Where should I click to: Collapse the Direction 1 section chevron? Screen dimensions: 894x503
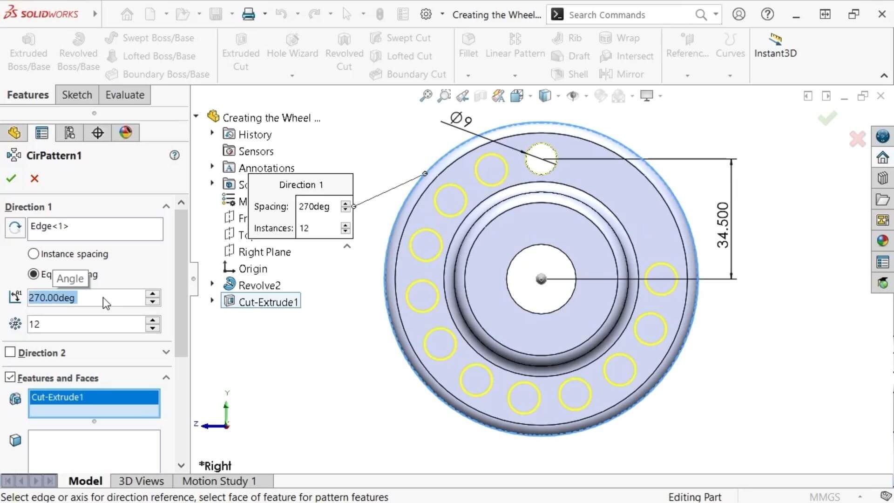coord(166,206)
